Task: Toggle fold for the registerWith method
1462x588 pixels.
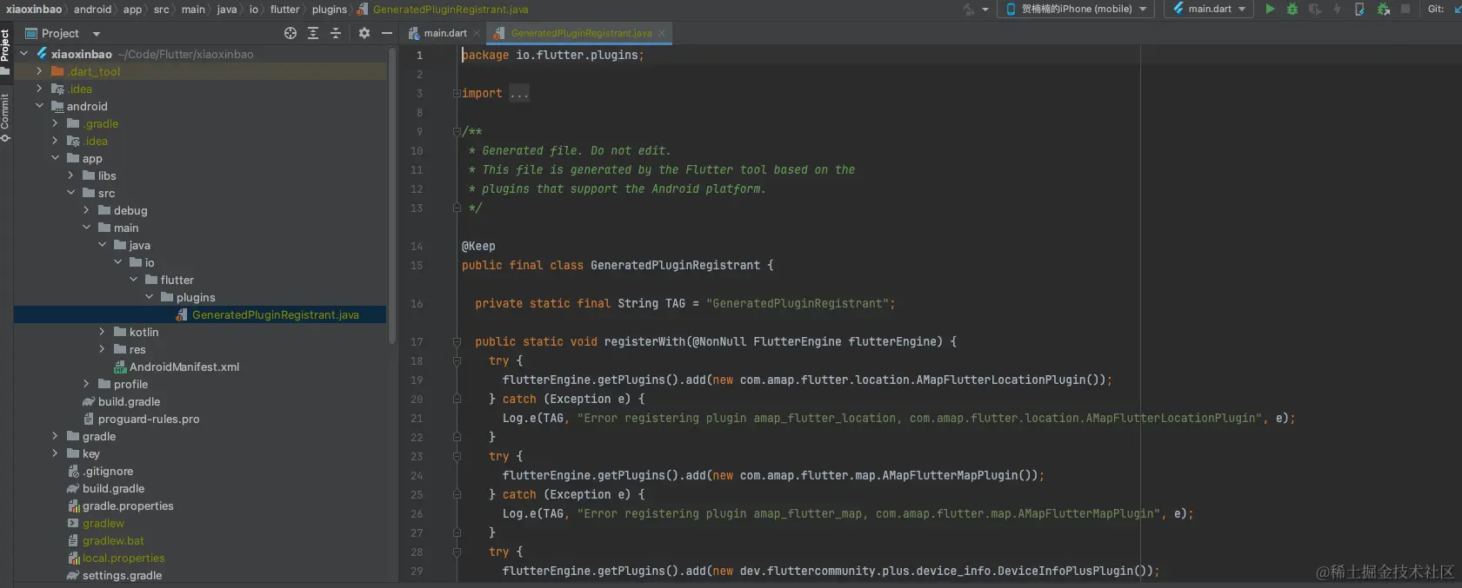Action: pos(457,341)
